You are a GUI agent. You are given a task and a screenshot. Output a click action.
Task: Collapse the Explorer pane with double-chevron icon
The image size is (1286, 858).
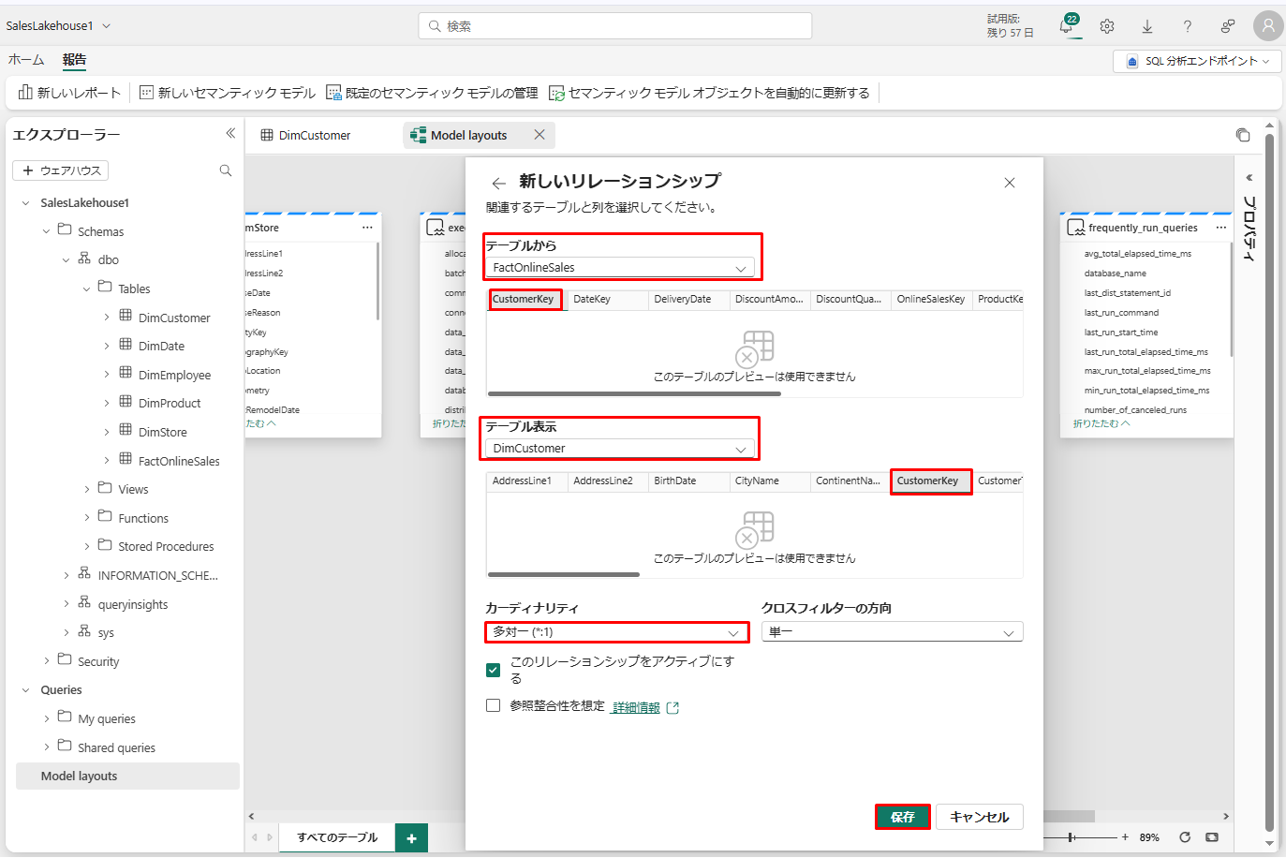click(230, 134)
